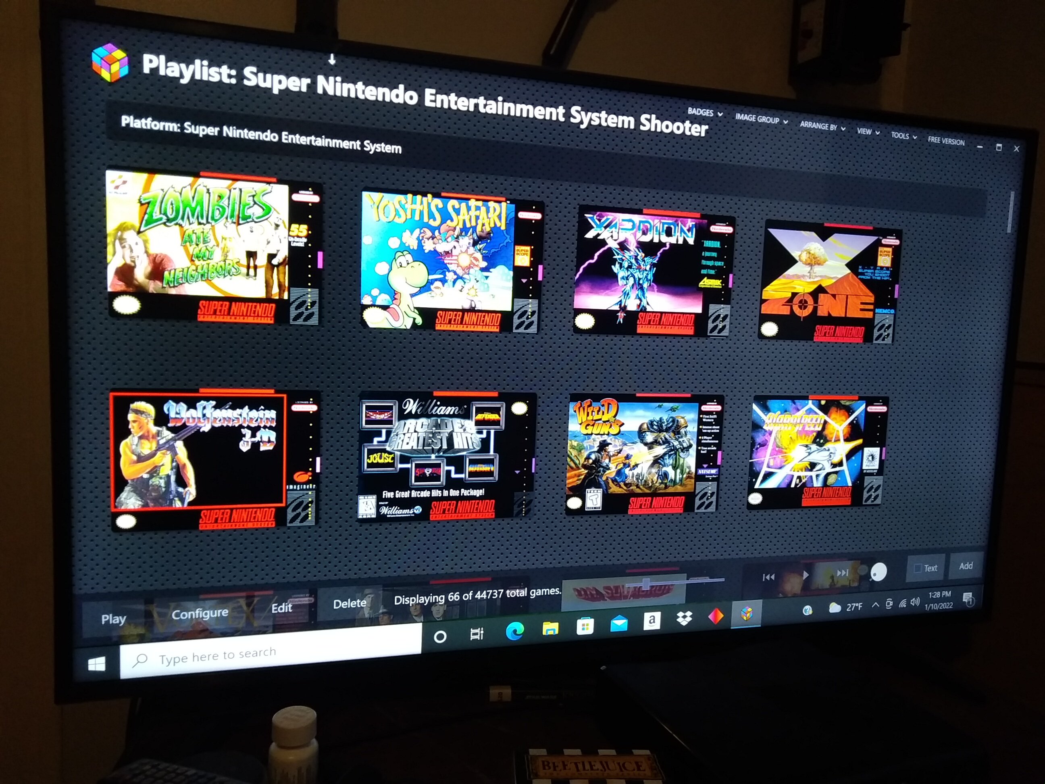Click the Add button

(966, 566)
